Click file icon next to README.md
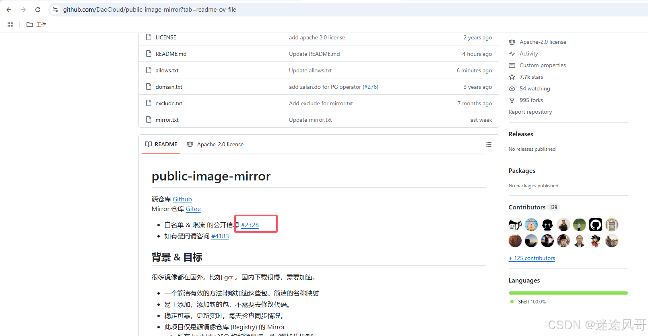Screen dimensions: 648x336 coord(149,53)
